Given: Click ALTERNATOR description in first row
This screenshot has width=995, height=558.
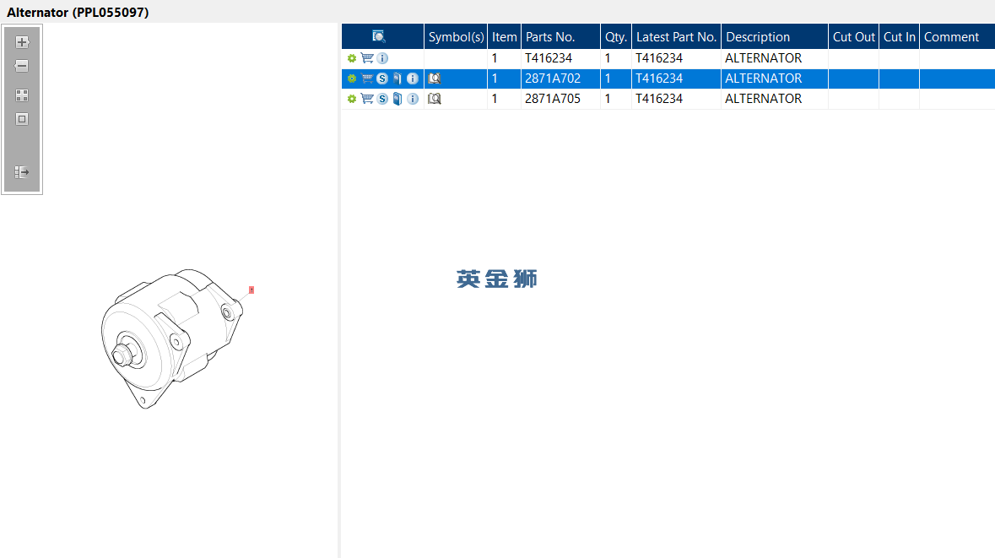Looking at the screenshot, I should pos(764,58).
